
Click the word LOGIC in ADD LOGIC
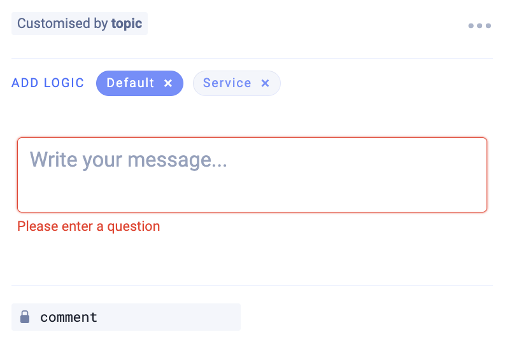[64, 83]
